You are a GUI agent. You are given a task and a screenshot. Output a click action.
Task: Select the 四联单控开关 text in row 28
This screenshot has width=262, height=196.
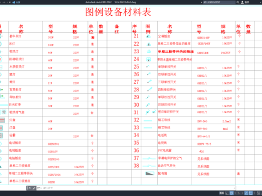click(x=167, y=90)
